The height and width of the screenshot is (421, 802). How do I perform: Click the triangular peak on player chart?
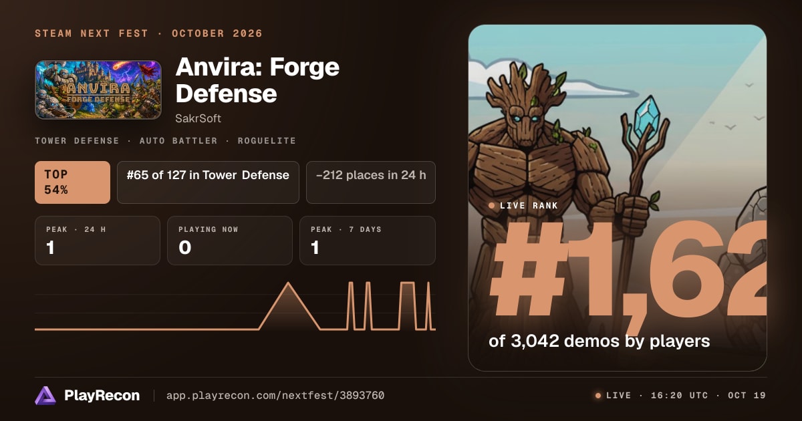[x=289, y=305]
